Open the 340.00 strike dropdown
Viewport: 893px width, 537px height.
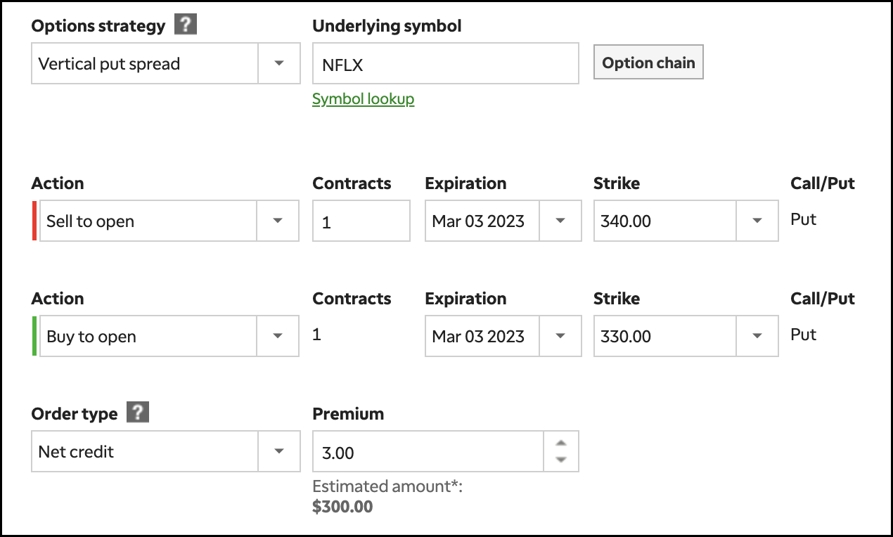(x=757, y=221)
